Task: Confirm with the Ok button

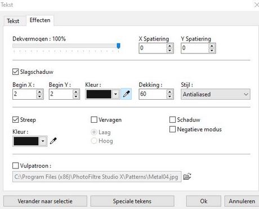Action: [204, 201]
